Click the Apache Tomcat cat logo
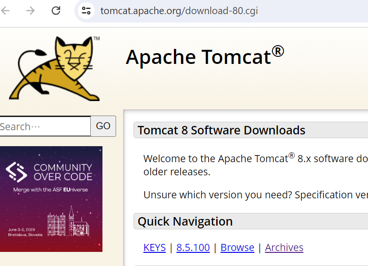Viewport: 368px width, 266px height. [x=54, y=69]
